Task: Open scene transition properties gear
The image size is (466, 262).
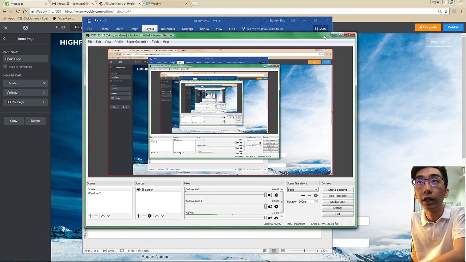Action: click(316, 195)
